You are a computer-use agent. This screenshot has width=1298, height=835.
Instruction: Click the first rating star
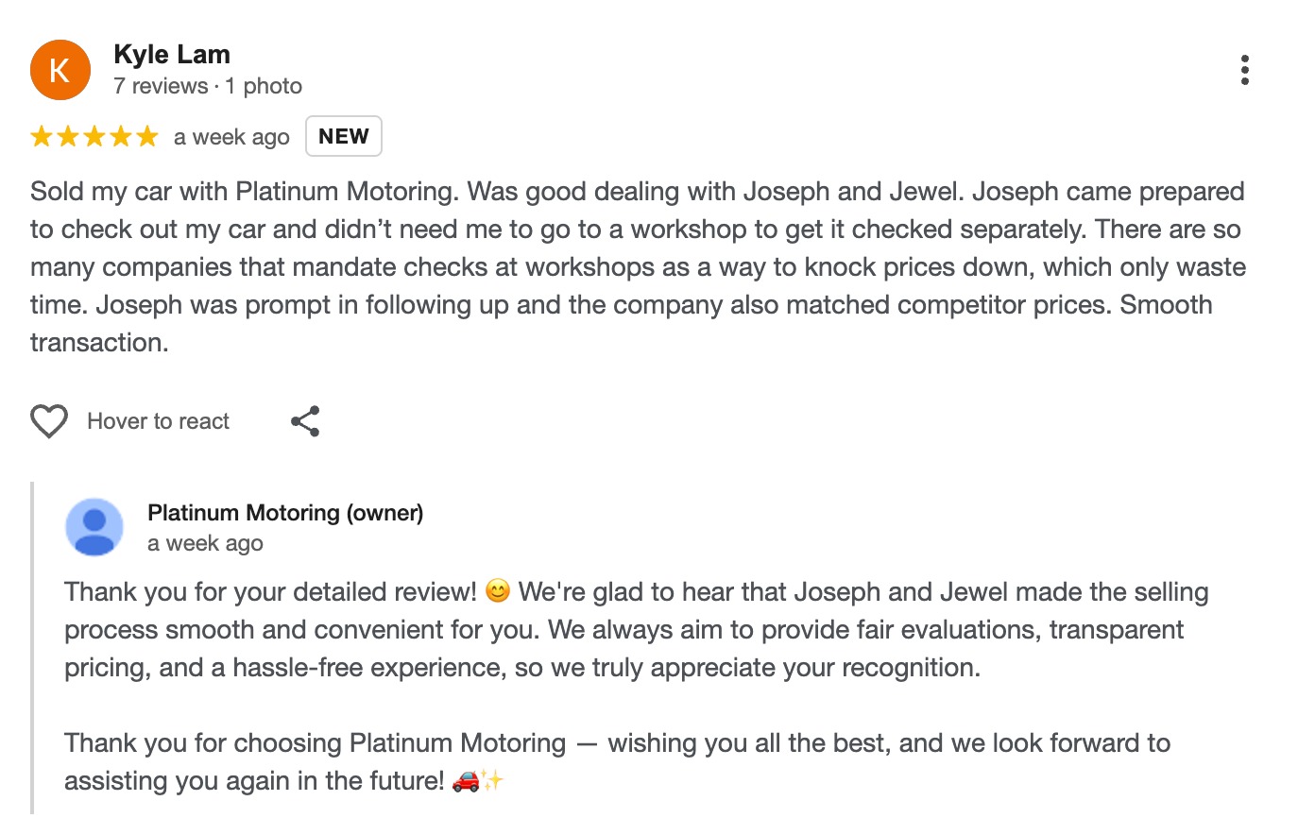click(42, 137)
